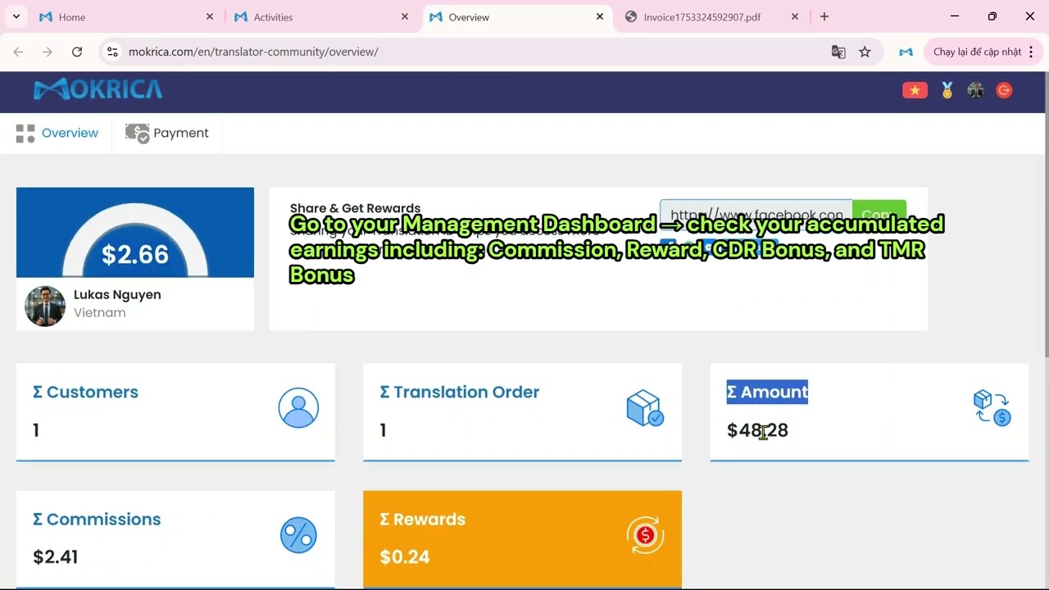Click the Σ Commissions heading
This screenshot has height=590, width=1049.
click(97, 519)
